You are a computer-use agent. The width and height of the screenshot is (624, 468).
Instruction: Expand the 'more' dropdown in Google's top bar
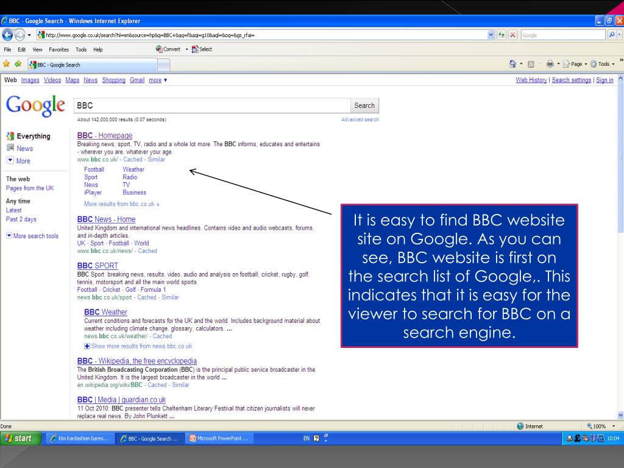tap(158, 80)
